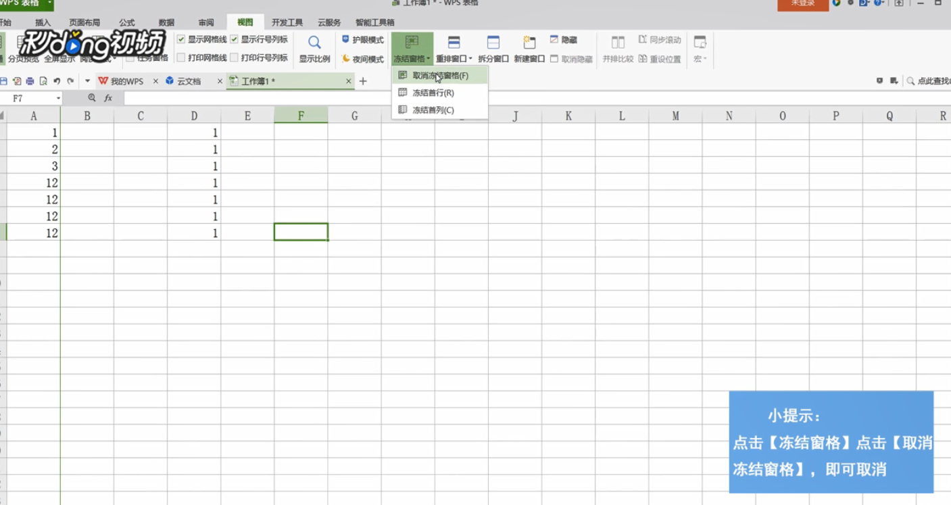
Task: Turn on 护眼模式 eye protection mode
Action: (x=363, y=40)
